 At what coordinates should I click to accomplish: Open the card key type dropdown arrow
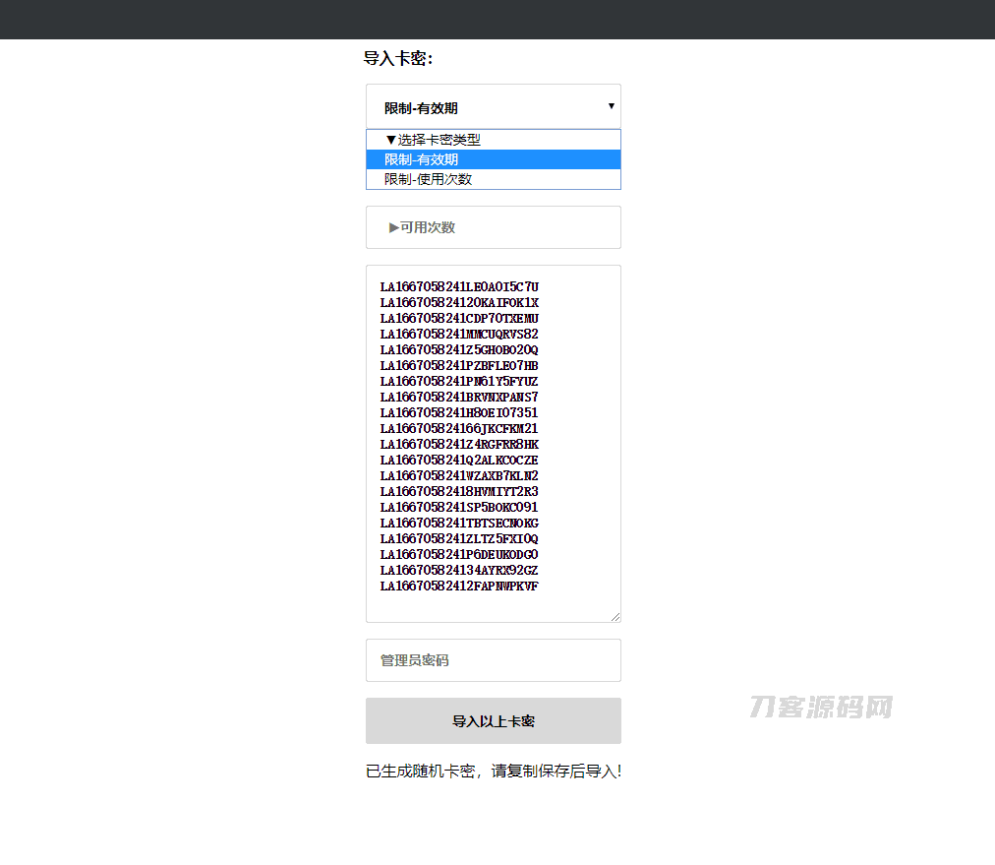(x=611, y=105)
